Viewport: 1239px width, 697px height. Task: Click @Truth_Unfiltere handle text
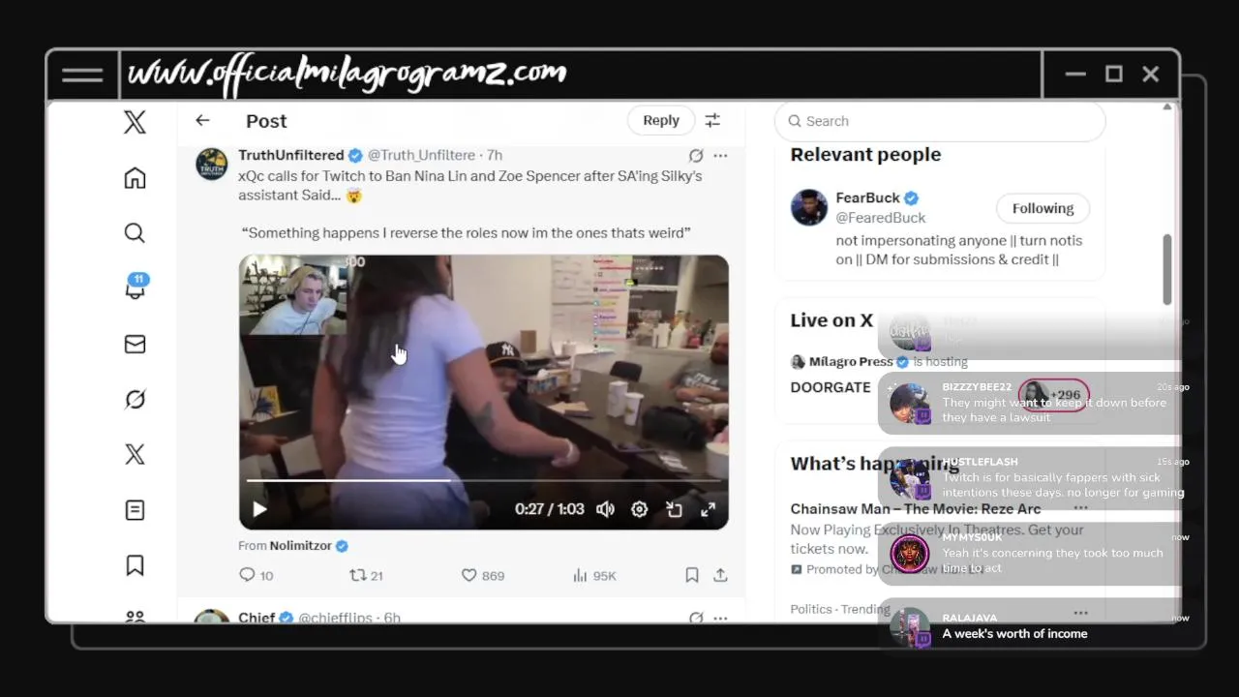point(421,155)
